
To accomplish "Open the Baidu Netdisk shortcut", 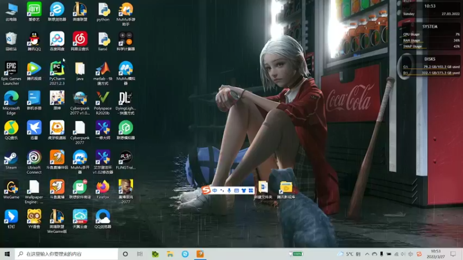I will 57,41.
